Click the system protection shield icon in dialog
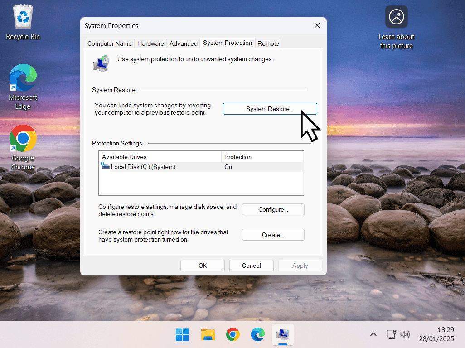 click(x=101, y=63)
